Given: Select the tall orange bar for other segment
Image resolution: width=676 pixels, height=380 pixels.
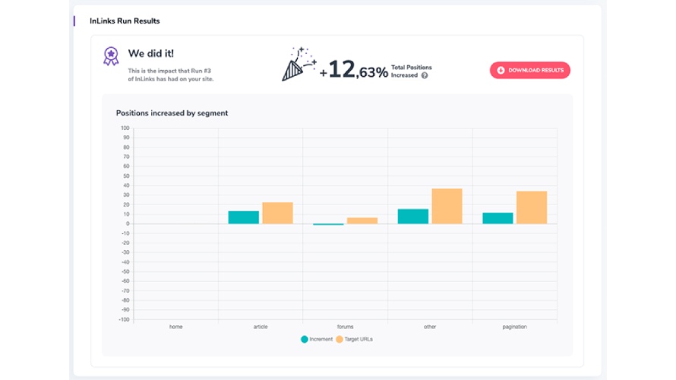Looking at the screenshot, I should click(447, 206).
